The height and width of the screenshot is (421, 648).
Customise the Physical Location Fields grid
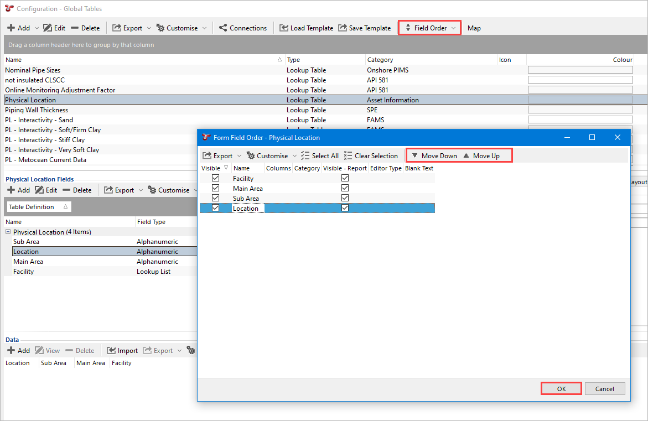(x=152, y=190)
